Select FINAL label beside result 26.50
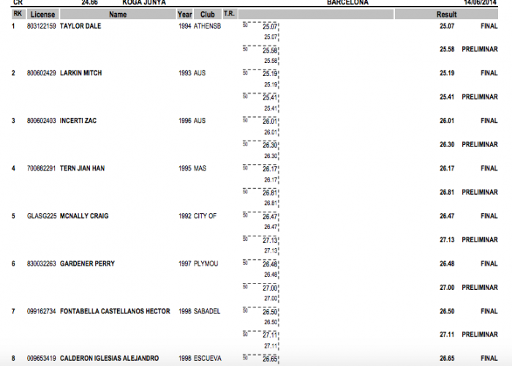Image resolution: width=512 pixels, height=366 pixels. 489,311
